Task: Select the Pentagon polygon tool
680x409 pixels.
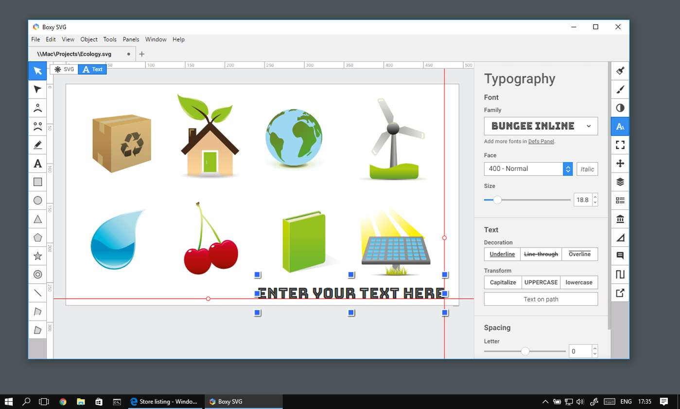Action: pyautogui.click(x=37, y=238)
